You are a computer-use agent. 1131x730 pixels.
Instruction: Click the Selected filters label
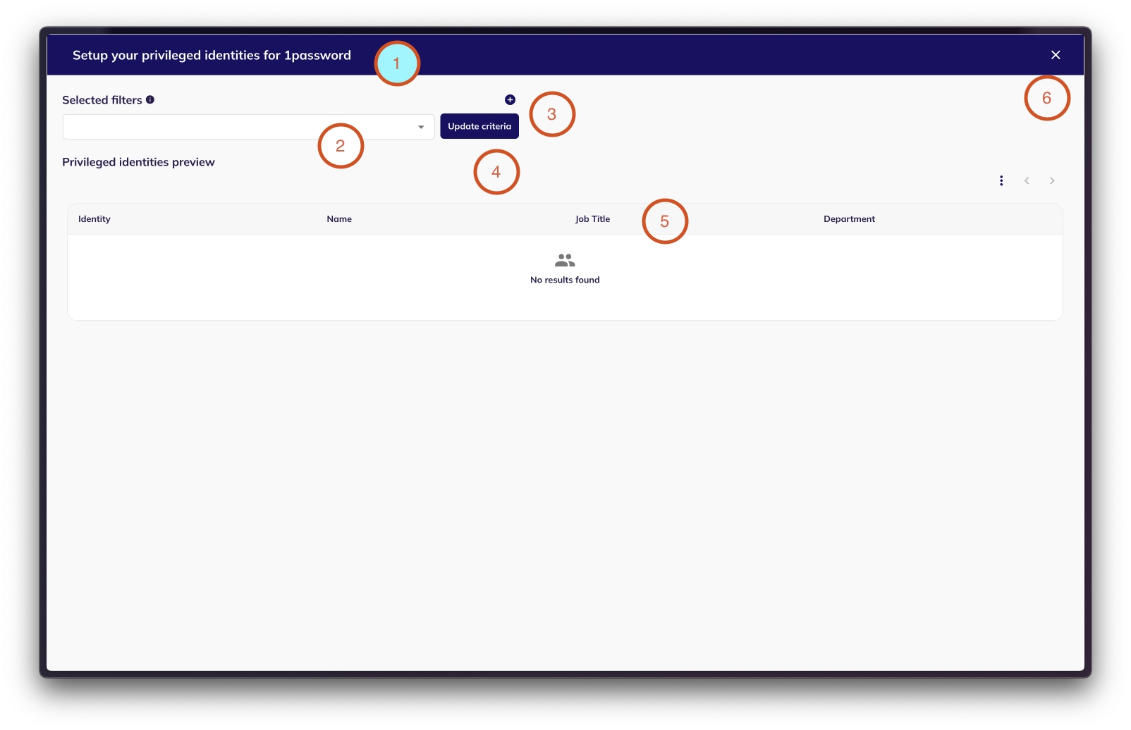pos(102,100)
